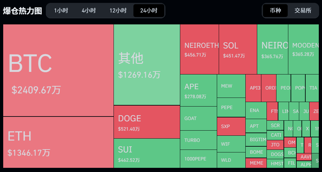Switch to the 4小时 time range
Screen dimensions: 322x172
pos(89,11)
